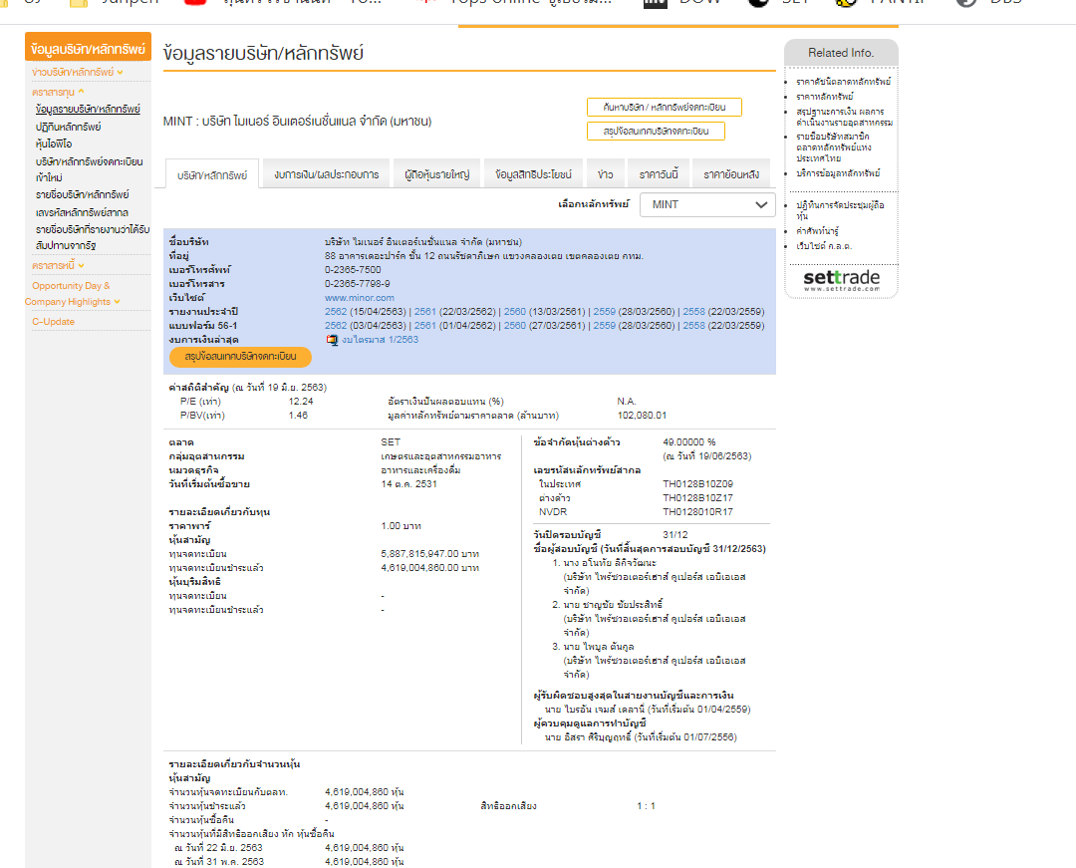Click the fax number 0-2365-7798-9

[x=358, y=283]
